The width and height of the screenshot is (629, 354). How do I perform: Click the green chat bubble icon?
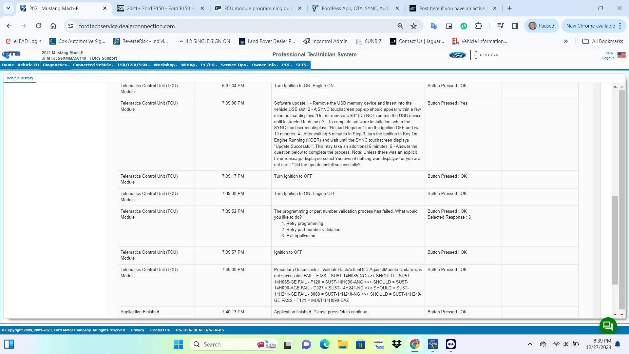click(x=608, y=325)
